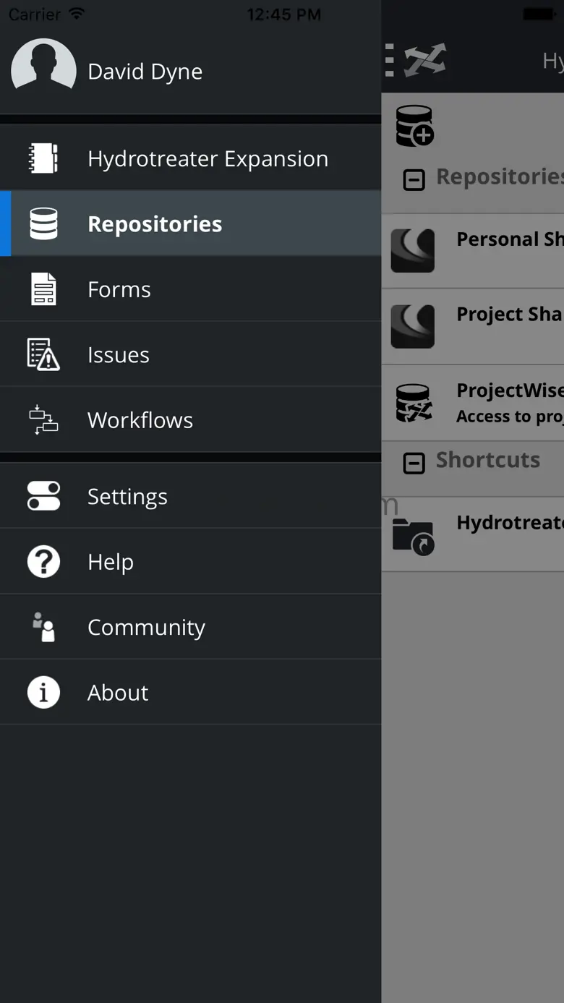Open Settings toggle icon

43,496
